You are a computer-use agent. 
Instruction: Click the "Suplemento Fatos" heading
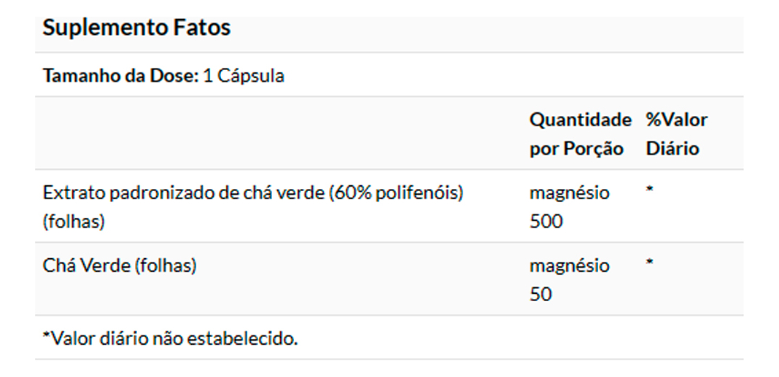coord(136,28)
